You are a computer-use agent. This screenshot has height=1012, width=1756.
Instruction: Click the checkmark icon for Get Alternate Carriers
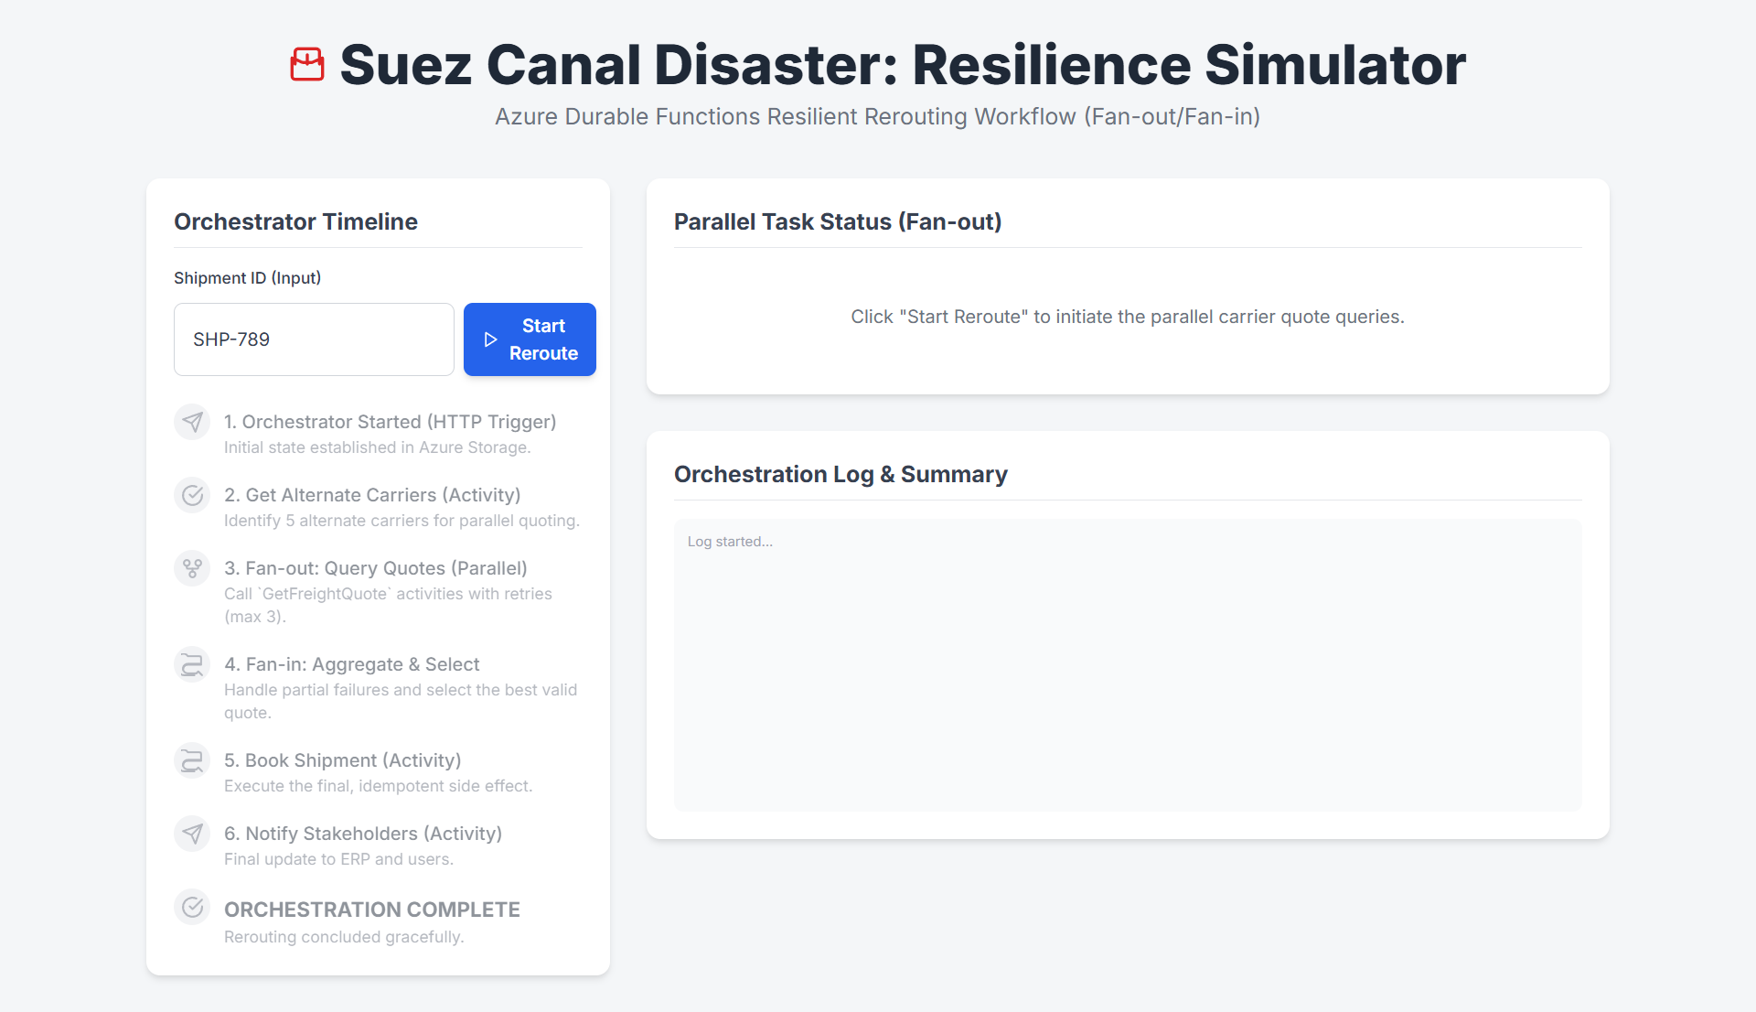coord(192,495)
